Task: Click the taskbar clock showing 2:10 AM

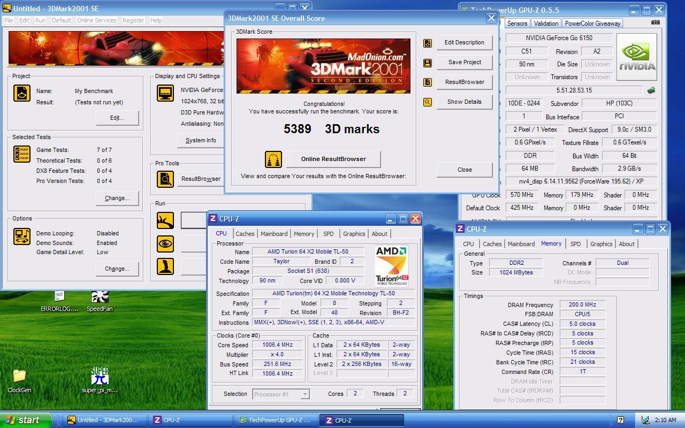Action: 665,421
